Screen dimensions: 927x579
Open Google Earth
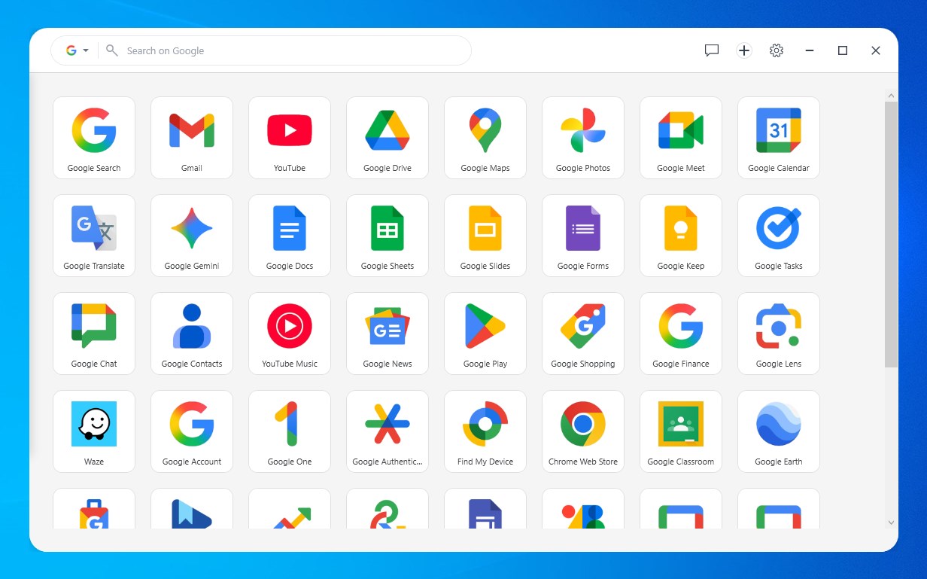(x=779, y=431)
